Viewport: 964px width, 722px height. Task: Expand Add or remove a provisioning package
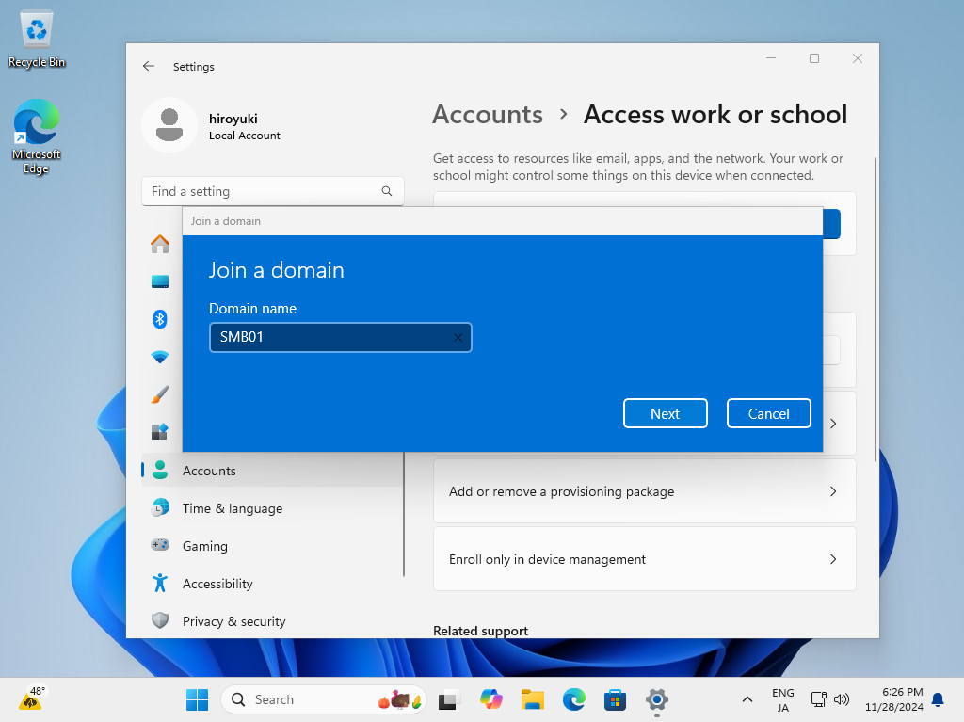point(644,491)
